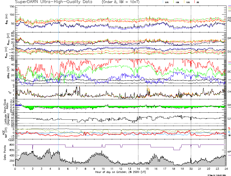This screenshot has width=231, height=176.
Task: Click the 'SuperDARN Ultra-High-Quality Data' title
Action: pyautogui.click(x=54, y=2)
